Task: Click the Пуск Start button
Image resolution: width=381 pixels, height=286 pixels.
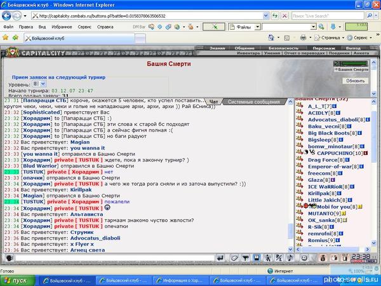Action: click(x=15, y=280)
